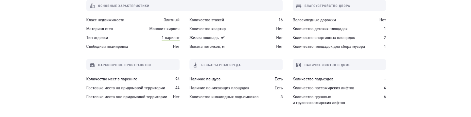471x117 pixels.
Task: Click the Монолит-кирпич wall material value
Action: (165, 29)
